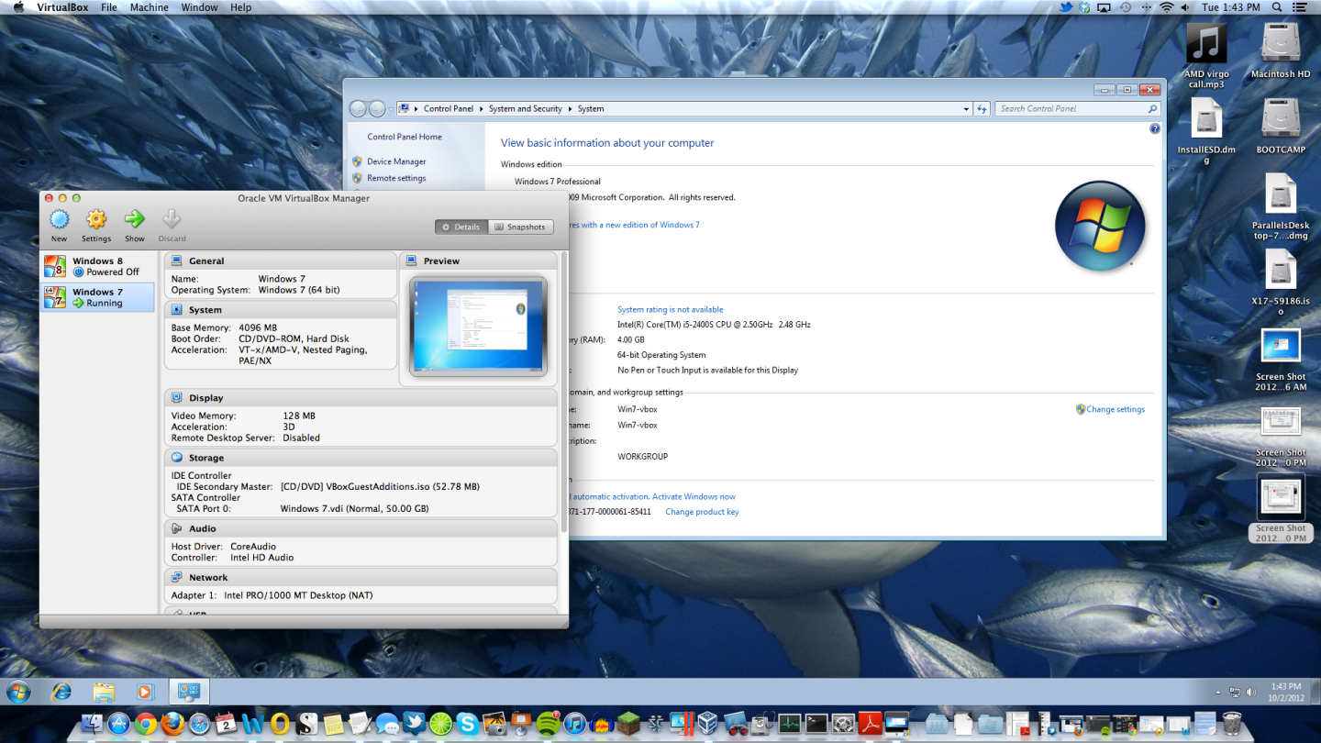
Task: Select the Details view tab
Action: (461, 227)
